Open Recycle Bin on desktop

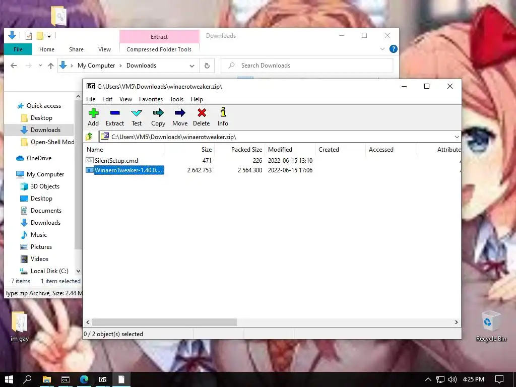click(x=491, y=326)
